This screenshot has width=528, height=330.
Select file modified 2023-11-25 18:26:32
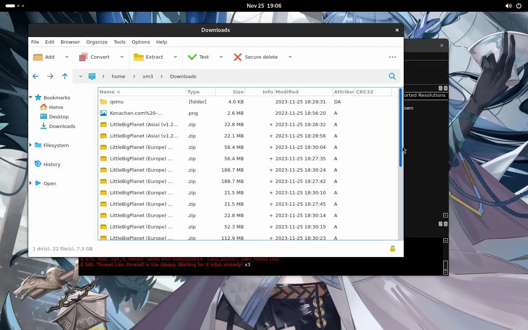click(248, 125)
